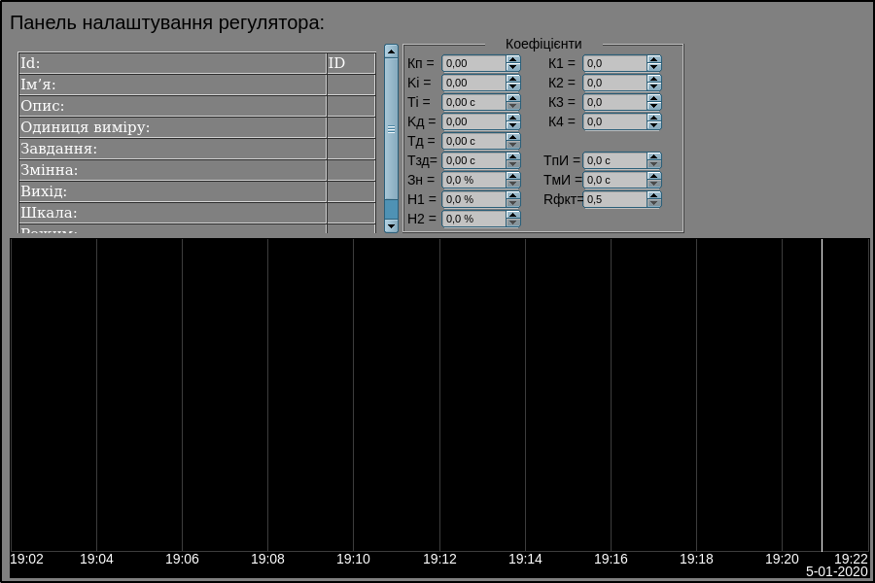The image size is (875, 583).
Task: Select the Завдання row in the table
Action: coord(173,149)
